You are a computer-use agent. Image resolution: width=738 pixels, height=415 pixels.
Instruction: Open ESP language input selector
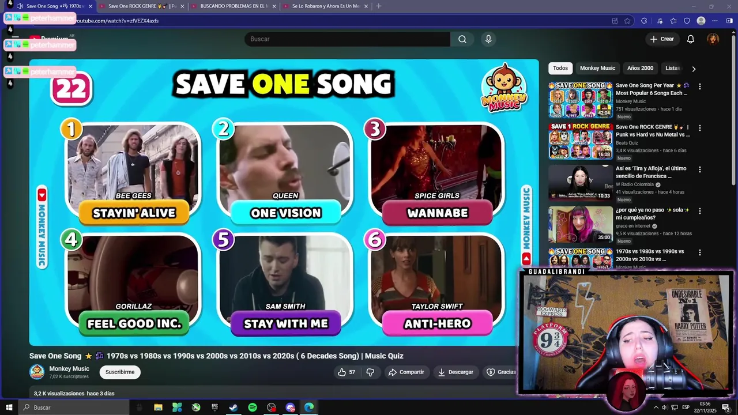click(686, 408)
